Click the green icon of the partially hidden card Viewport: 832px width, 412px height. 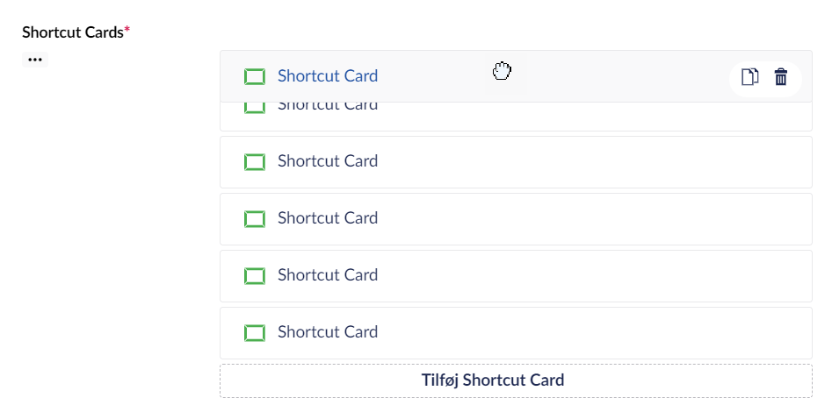tap(254, 108)
